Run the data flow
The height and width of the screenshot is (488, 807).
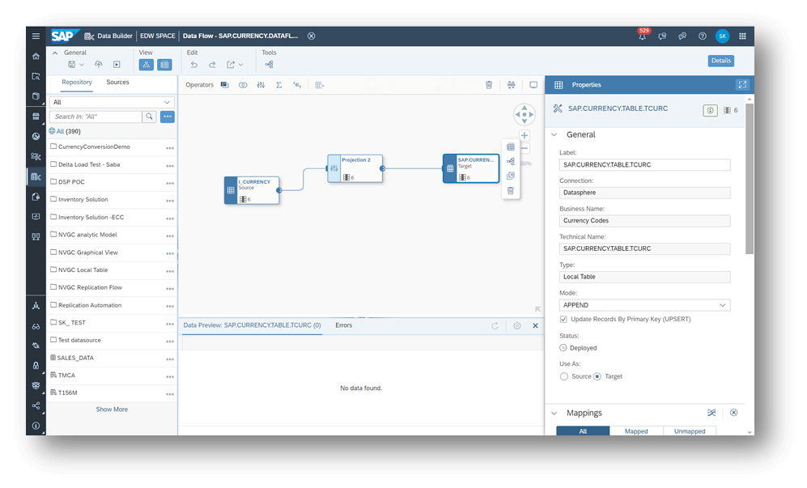click(117, 65)
